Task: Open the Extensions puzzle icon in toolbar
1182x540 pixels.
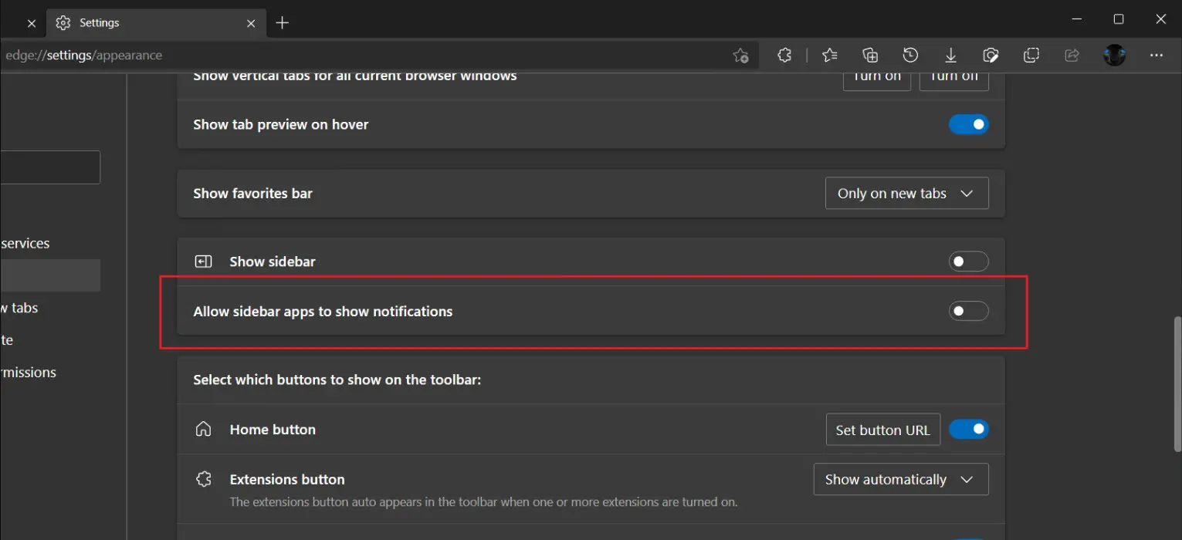Action: pyautogui.click(x=784, y=56)
